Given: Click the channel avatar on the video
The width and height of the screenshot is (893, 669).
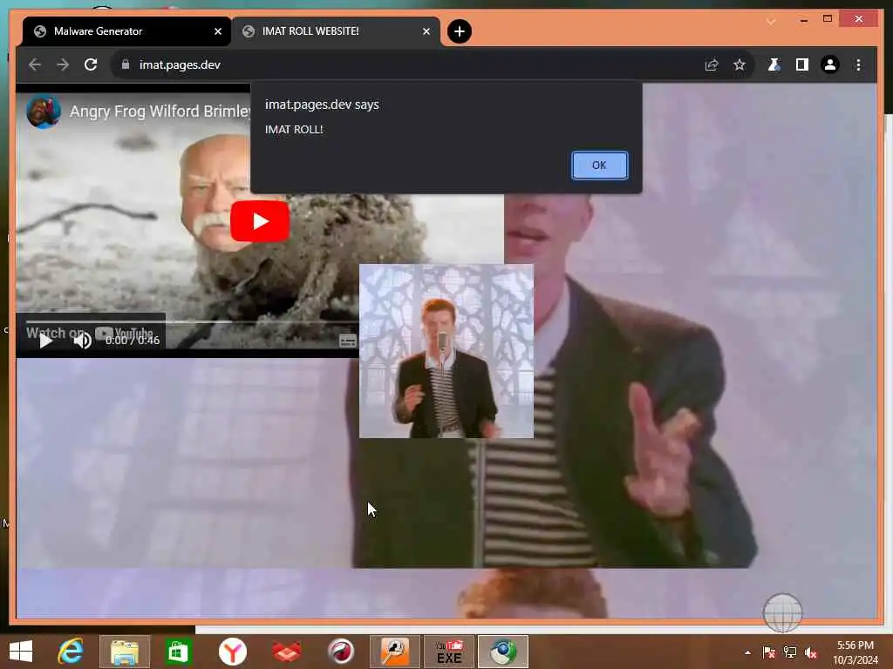Looking at the screenshot, I should [44, 111].
